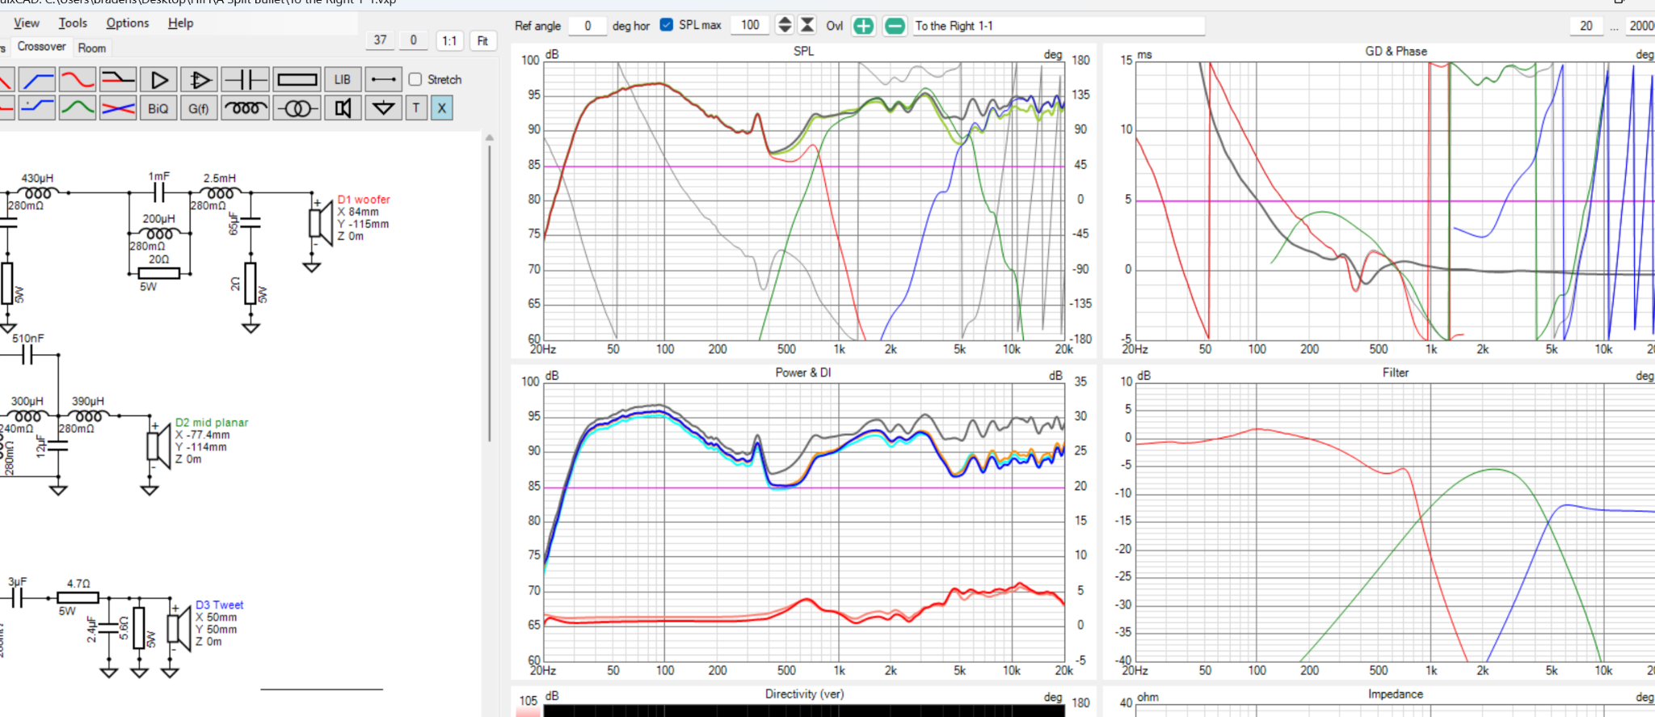Screen dimensions: 1655x717
Task: Insert a G(f) transfer function block
Action: pyautogui.click(x=199, y=108)
